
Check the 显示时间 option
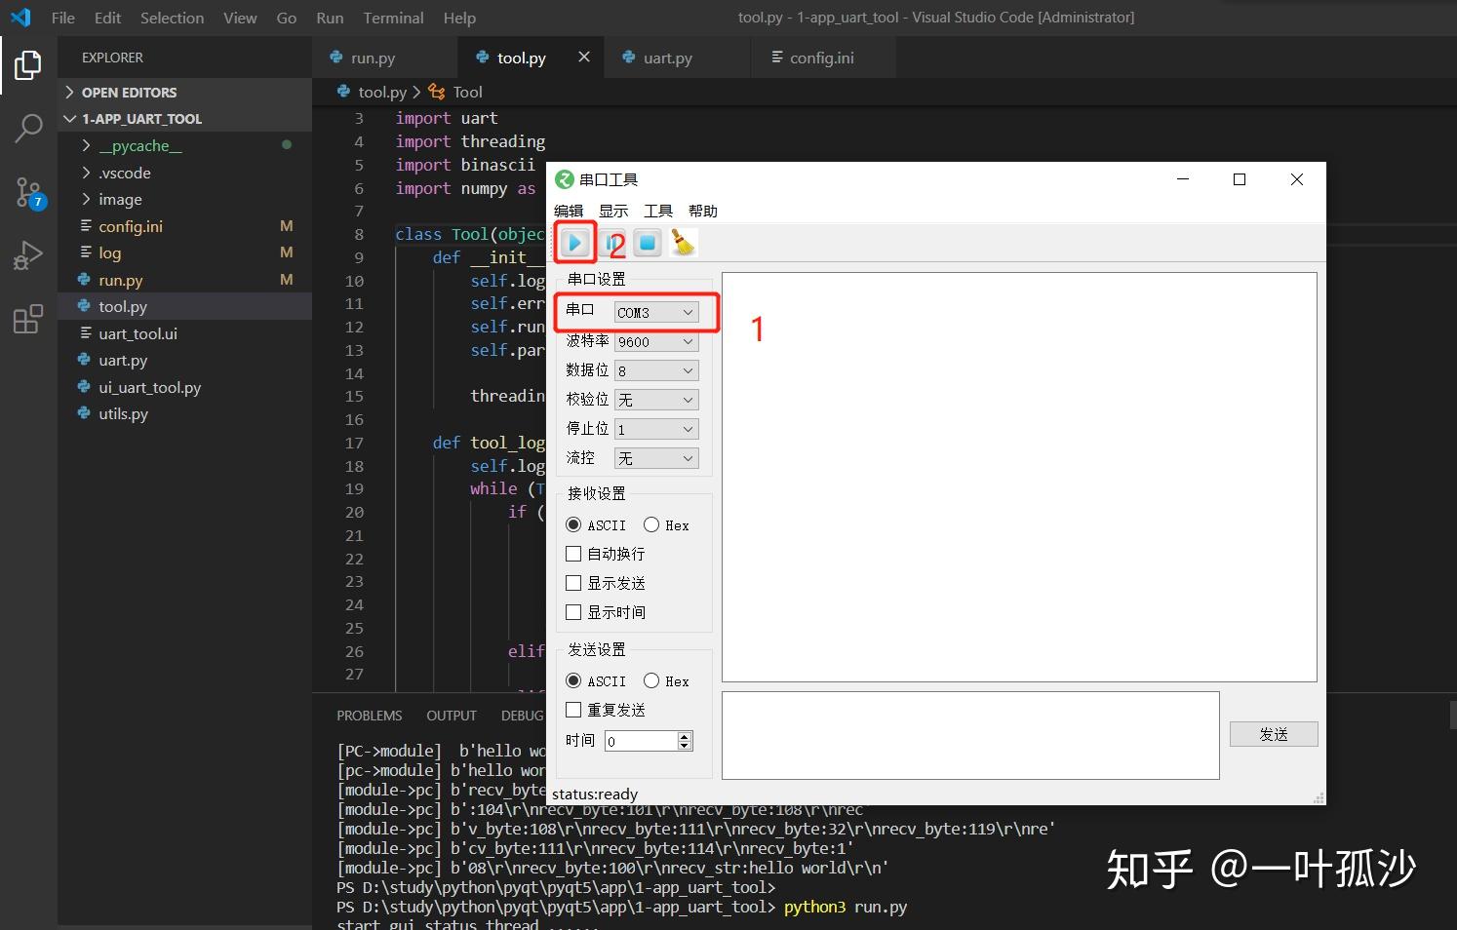pyautogui.click(x=573, y=611)
